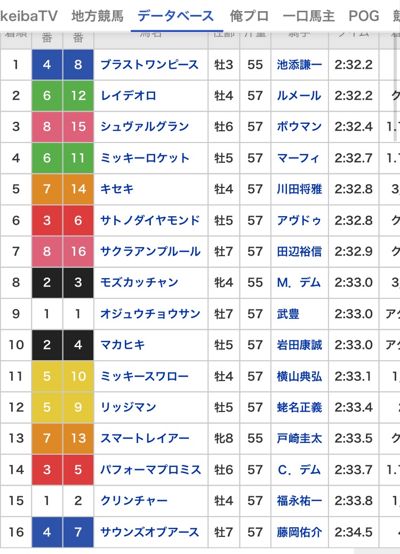
Task: View jockey 武豊 page
Action: [x=288, y=314]
